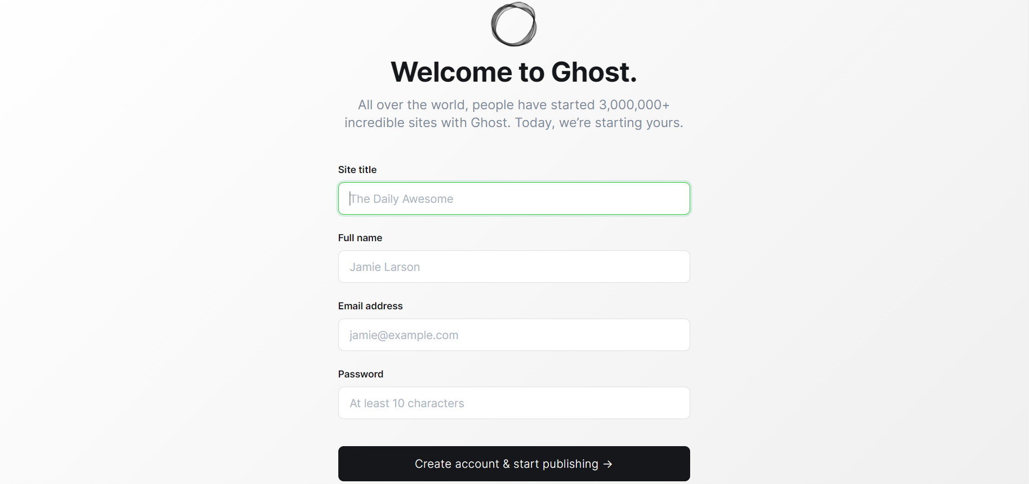Click the "The Daily Awesome" placeholder text
The width and height of the screenshot is (1029, 484).
(x=402, y=199)
